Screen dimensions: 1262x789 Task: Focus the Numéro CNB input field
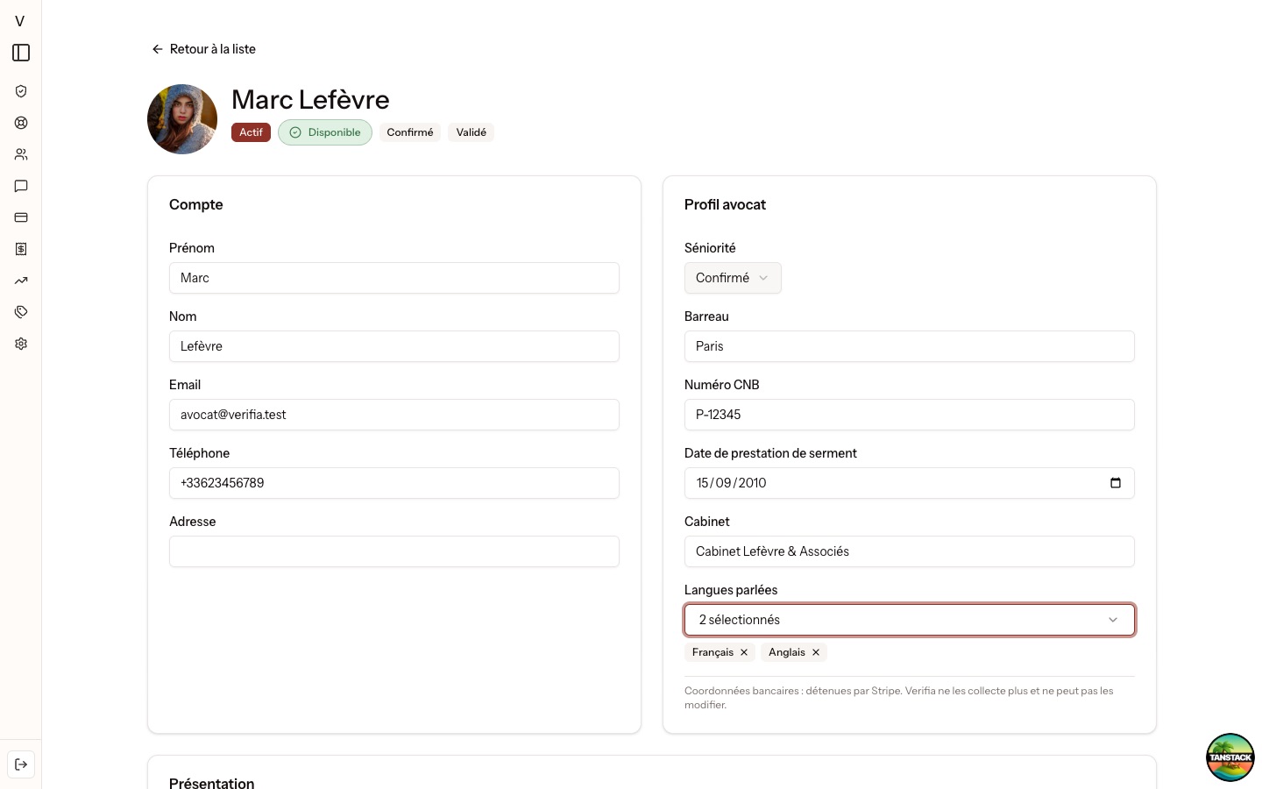(x=910, y=415)
